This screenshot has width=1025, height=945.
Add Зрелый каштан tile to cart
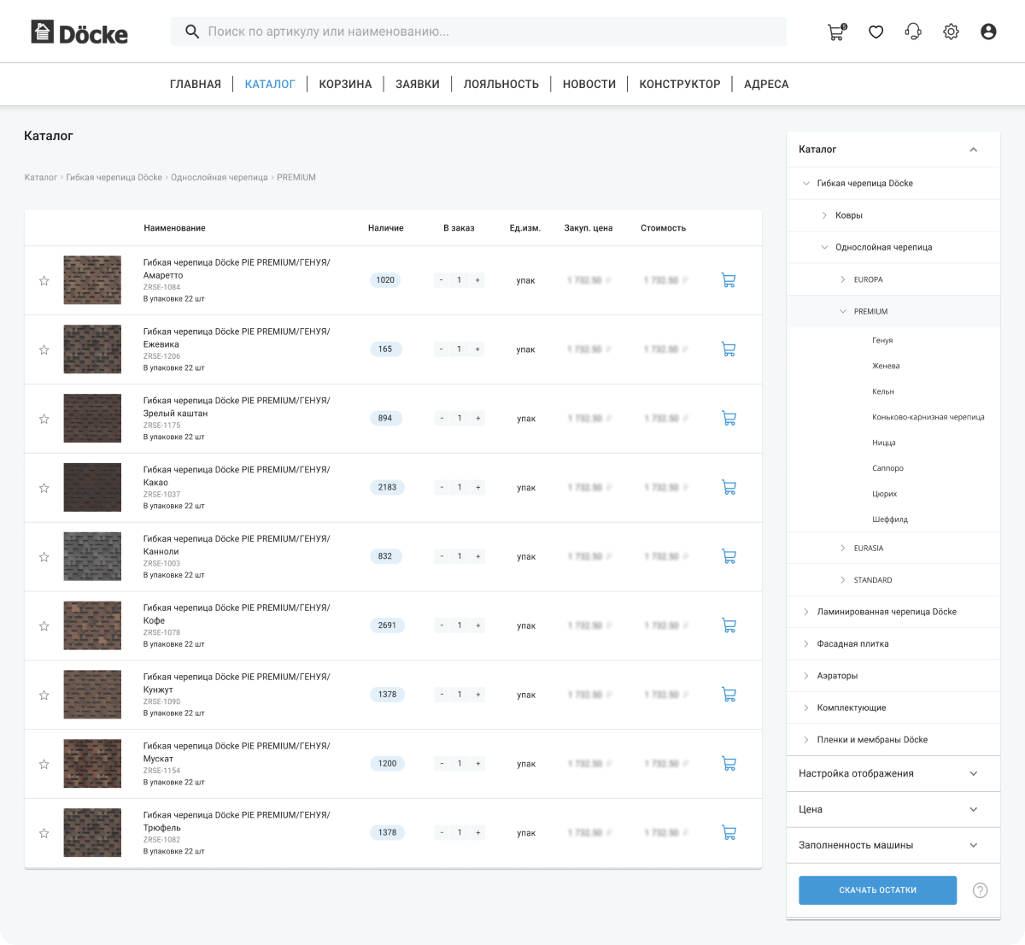(729, 419)
